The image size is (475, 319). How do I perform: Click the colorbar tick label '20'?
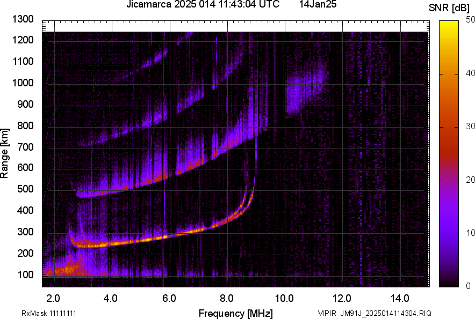pos(470,180)
